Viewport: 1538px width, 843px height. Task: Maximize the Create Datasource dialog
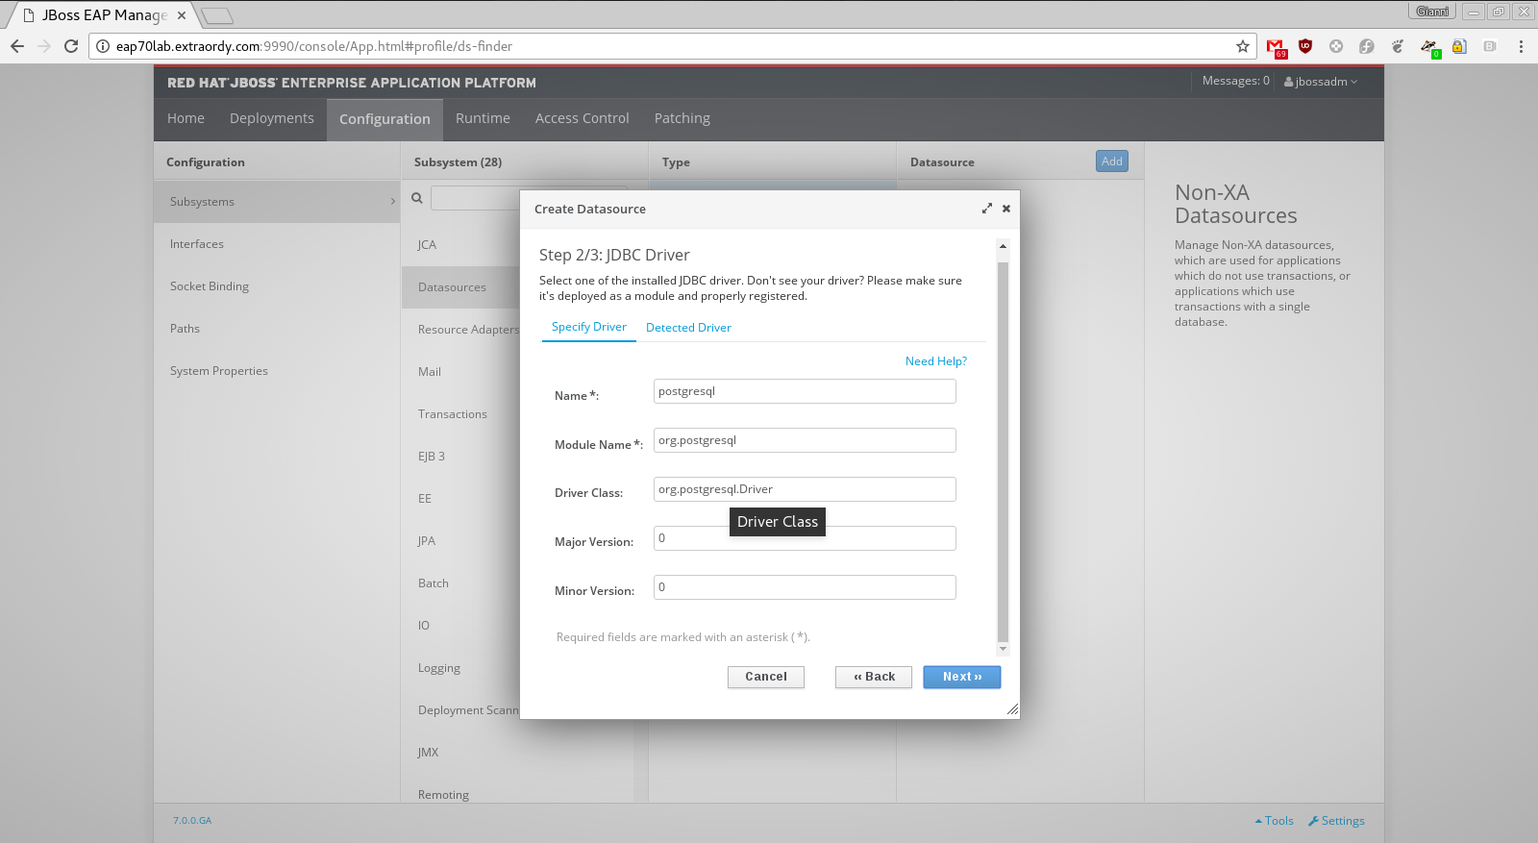point(986,209)
